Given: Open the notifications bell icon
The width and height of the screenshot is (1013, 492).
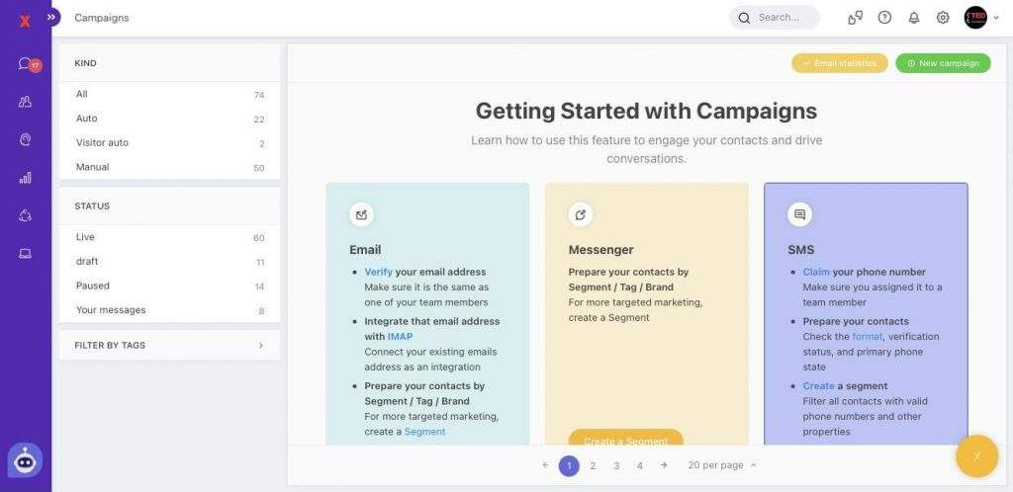Looking at the screenshot, I should click(913, 18).
